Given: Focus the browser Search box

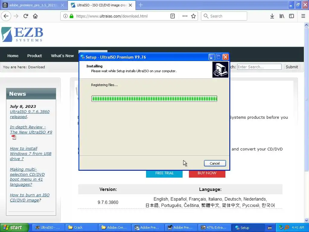Looking at the screenshot, I should click(x=224, y=16).
